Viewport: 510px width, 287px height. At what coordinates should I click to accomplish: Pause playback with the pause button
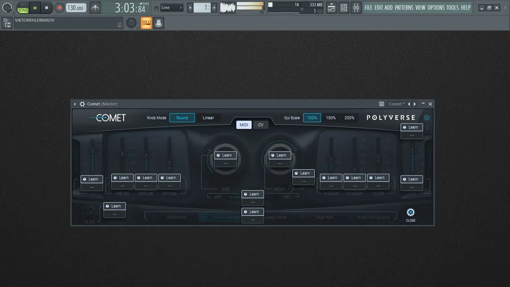click(x=35, y=7)
